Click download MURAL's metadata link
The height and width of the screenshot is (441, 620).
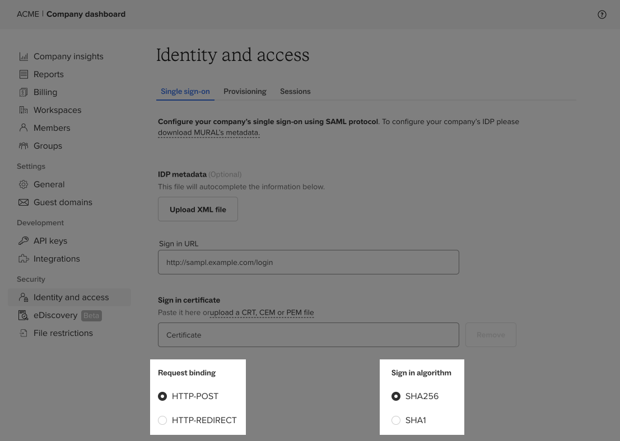[x=209, y=133]
